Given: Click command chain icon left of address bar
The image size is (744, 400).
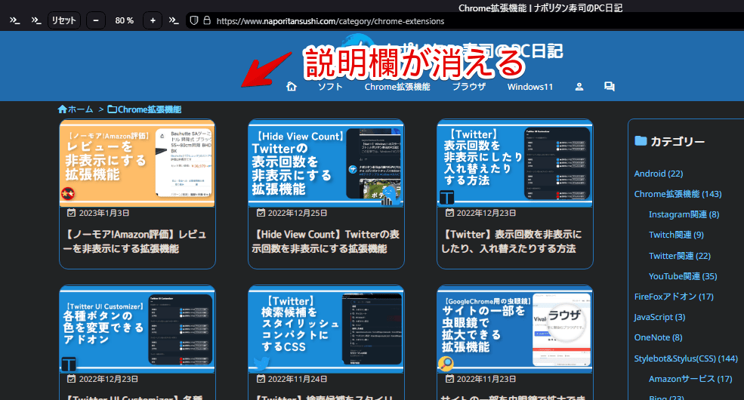Looking at the screenshot, I should click(x=174, y=20).
